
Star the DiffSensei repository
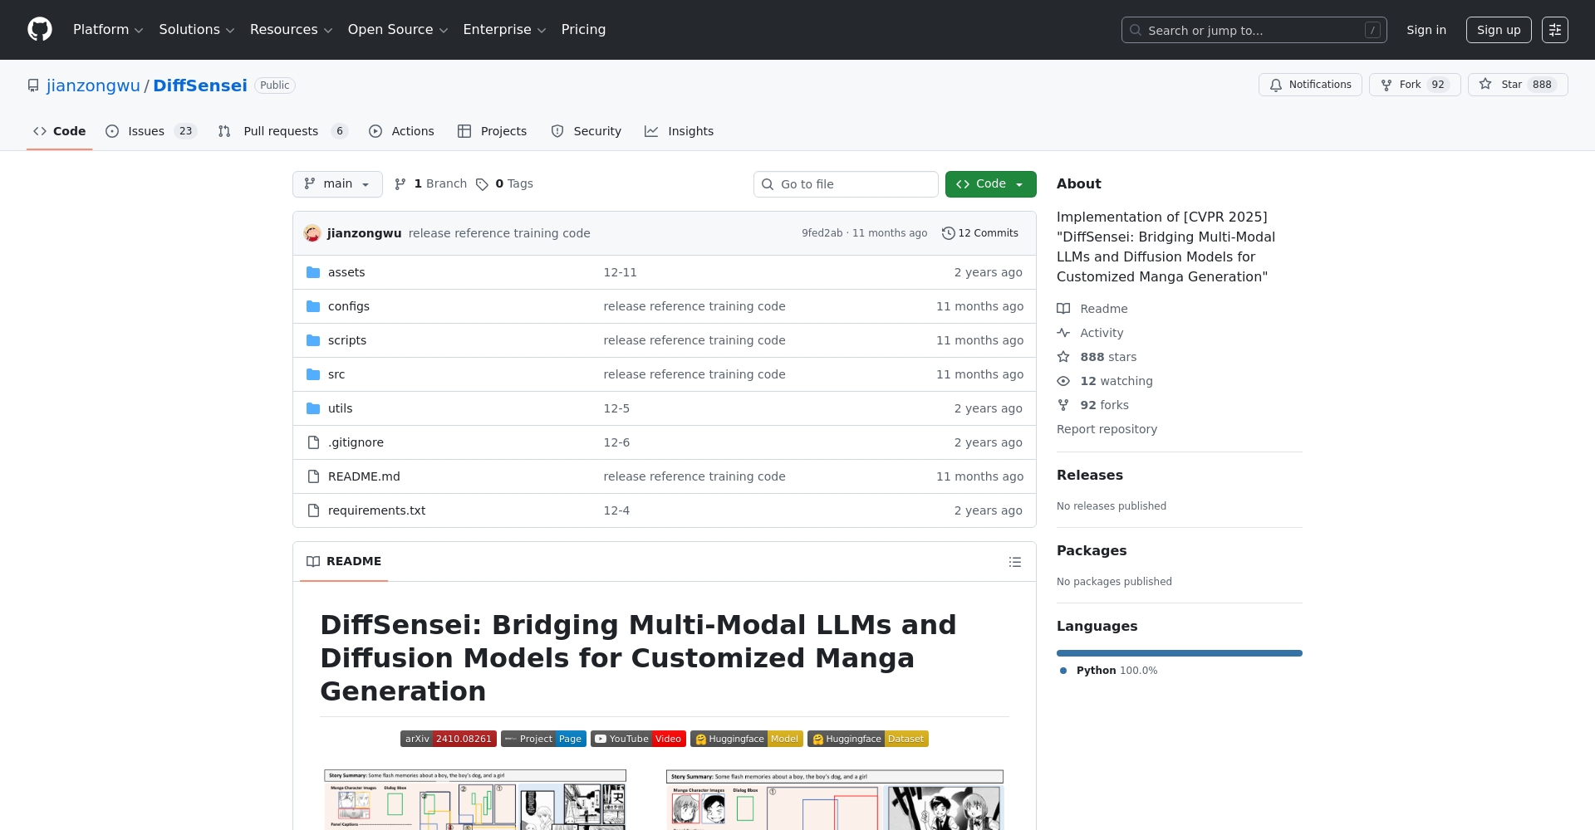pos(1517,85)
